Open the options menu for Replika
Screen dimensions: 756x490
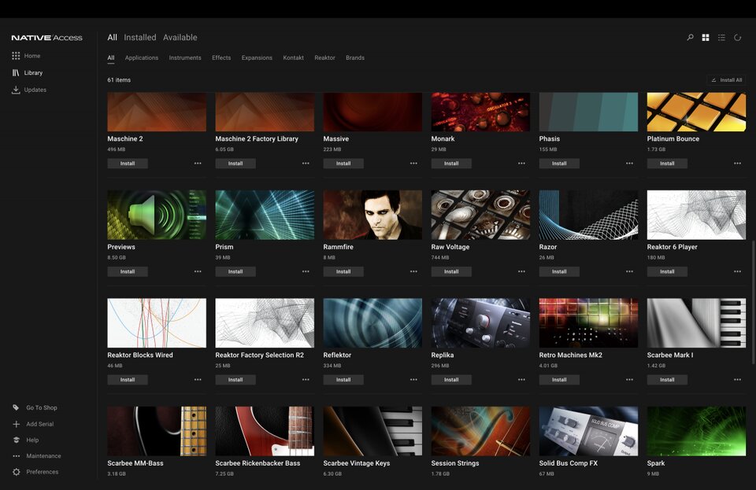[x=521, y=379]
